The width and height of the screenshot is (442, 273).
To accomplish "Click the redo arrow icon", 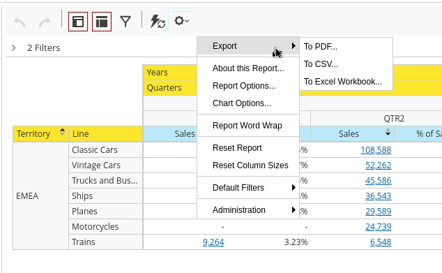I will [x=44, y=22].
